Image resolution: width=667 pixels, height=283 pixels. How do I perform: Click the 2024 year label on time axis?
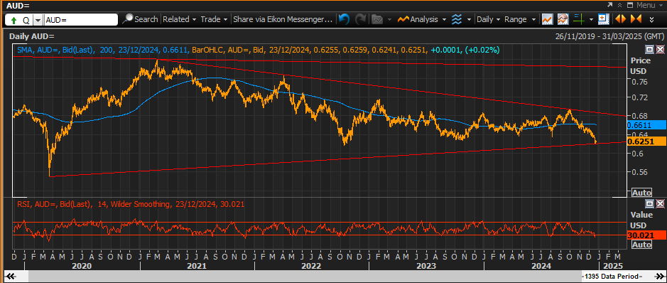[541, 266]
